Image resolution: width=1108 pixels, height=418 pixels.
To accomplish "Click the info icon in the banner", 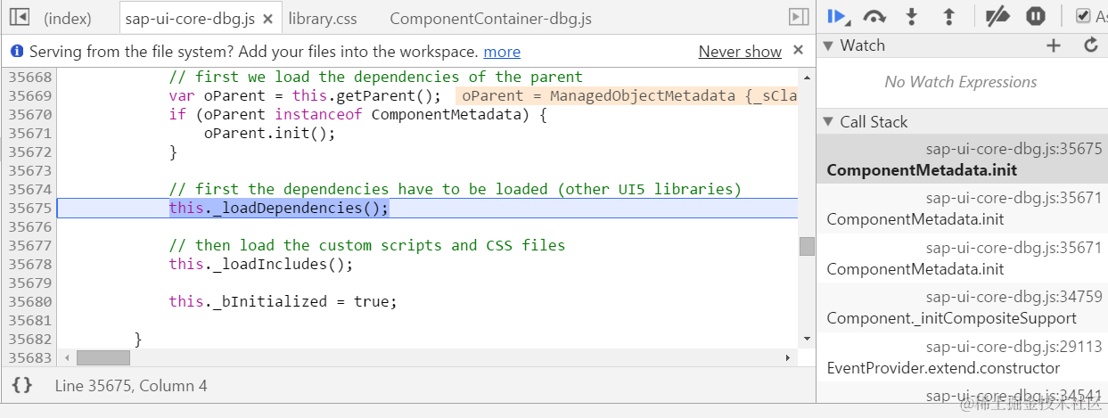I will coord(17,52).
